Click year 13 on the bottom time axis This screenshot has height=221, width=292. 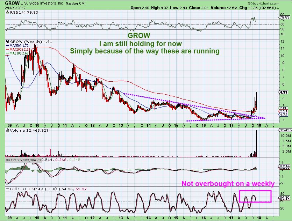tap(121, 218)
